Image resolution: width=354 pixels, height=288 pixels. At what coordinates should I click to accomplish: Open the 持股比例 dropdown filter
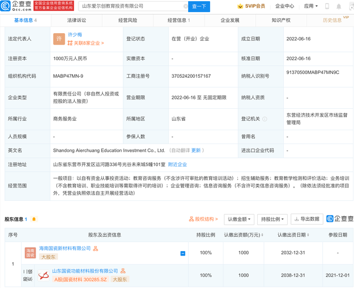272,219
